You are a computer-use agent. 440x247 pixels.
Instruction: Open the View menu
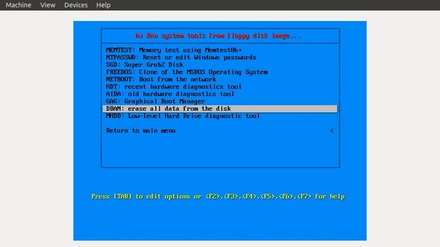click(x=47, y=5)
